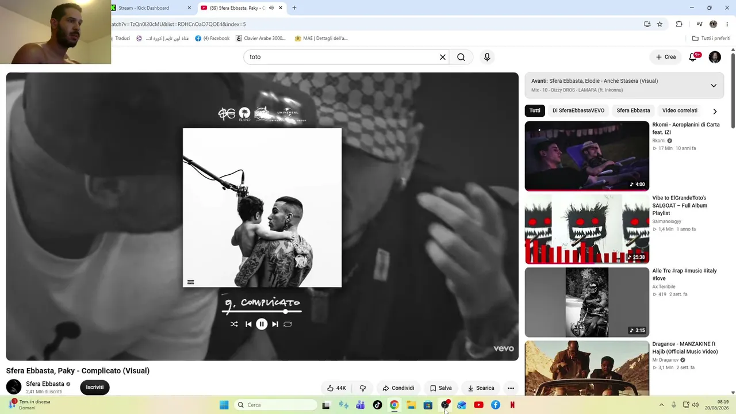The height and width of the screenshot is (414, 736).
Task: Open TikTok from the taskbar
Action: 377,405
